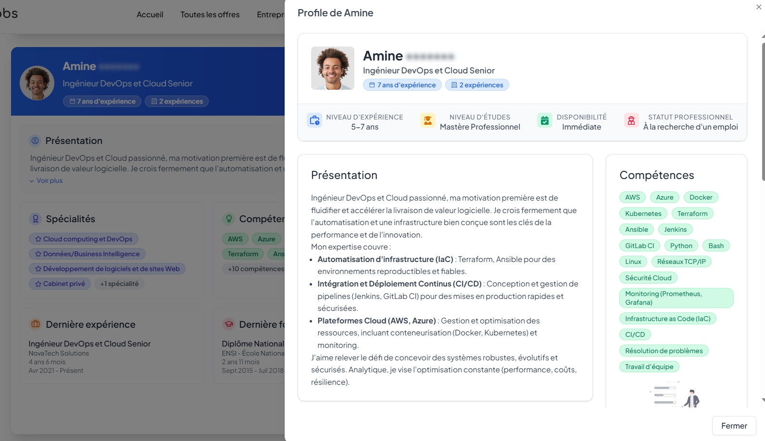Click the Compétences lightbulb icon in background
This screenshot has height=441, width=765.
point(229,219)
